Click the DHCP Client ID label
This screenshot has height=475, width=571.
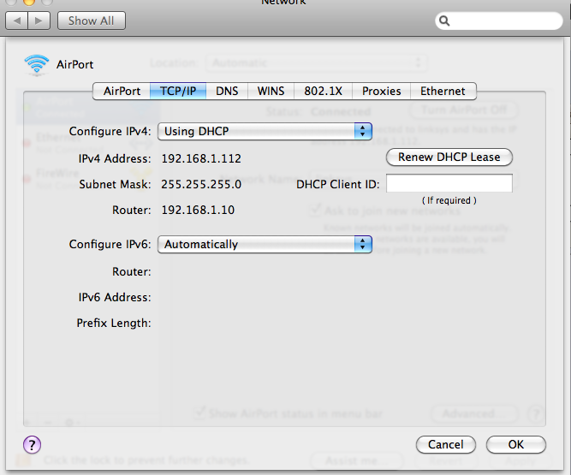(x=338, y=185)
